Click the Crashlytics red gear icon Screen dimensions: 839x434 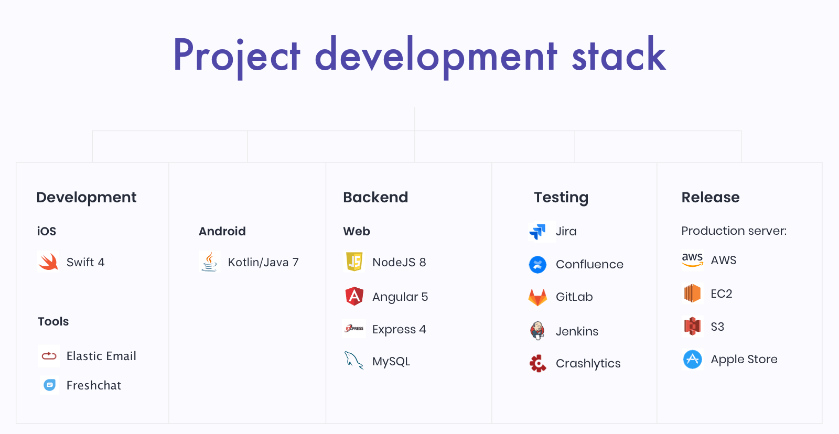point(537,363)
